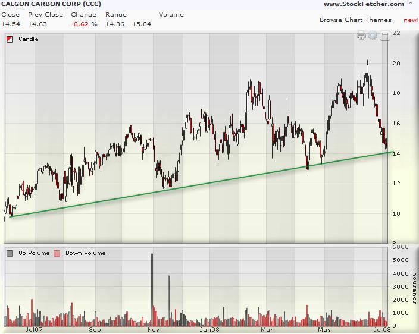
Task: Click the price axis label 22
Action: pyautogui.click(x=396, y=33)
